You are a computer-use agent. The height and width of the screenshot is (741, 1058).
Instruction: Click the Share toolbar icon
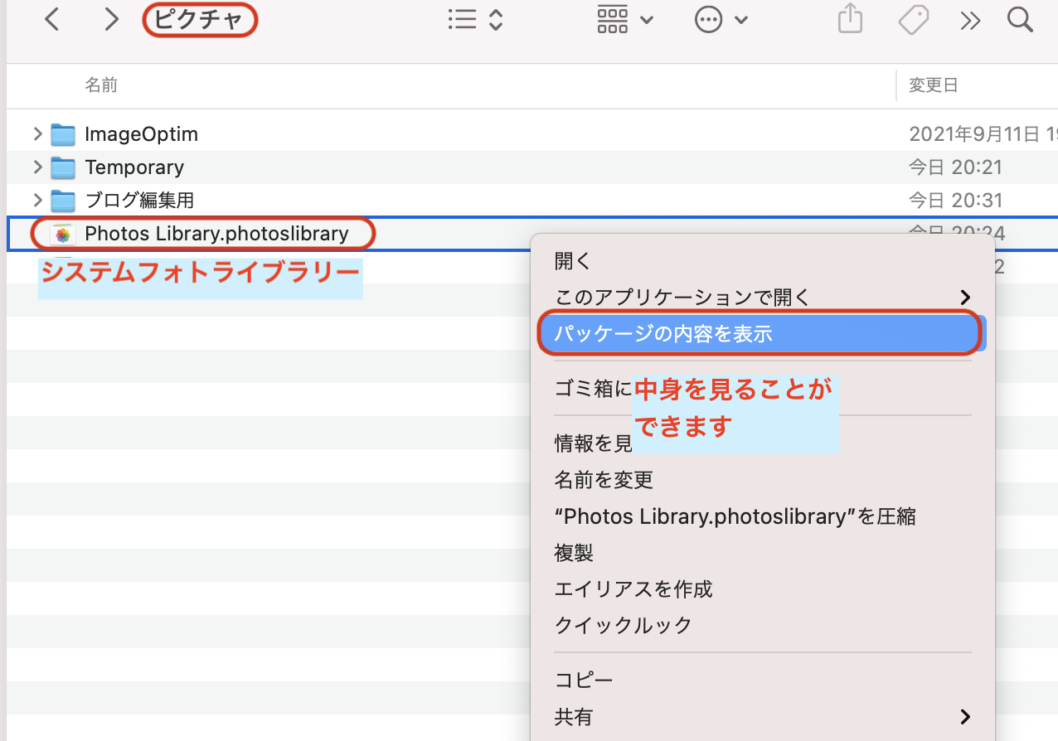point(850,20)
